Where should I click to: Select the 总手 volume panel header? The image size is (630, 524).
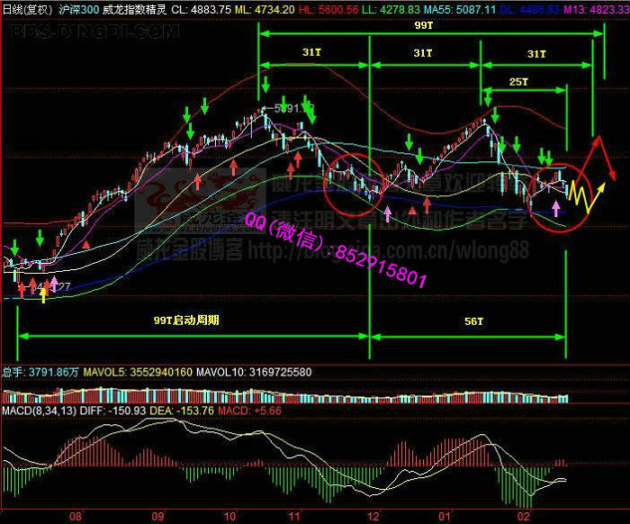coord(13,372)
